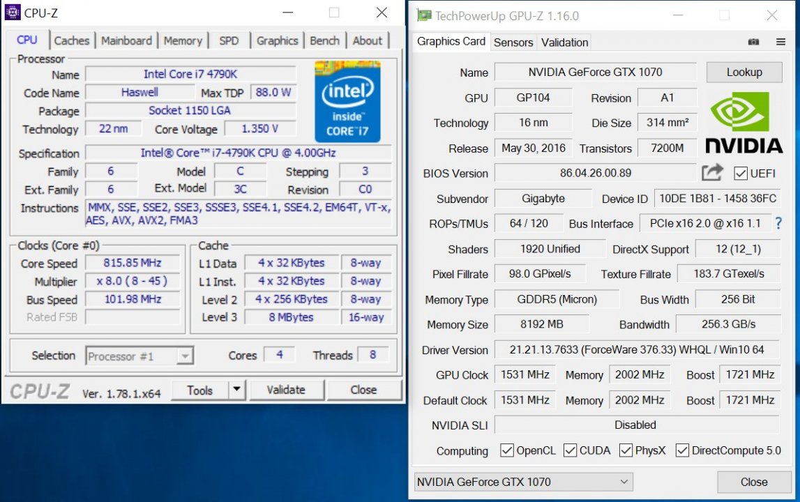Image resolution: width=800 pixels, height=502 pixels.
Task: Click the Validate button
Action: click(x=286, y=390)
